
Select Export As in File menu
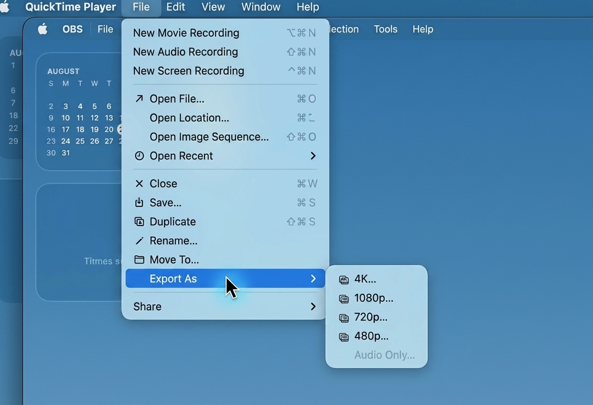[x=225, y=278]
